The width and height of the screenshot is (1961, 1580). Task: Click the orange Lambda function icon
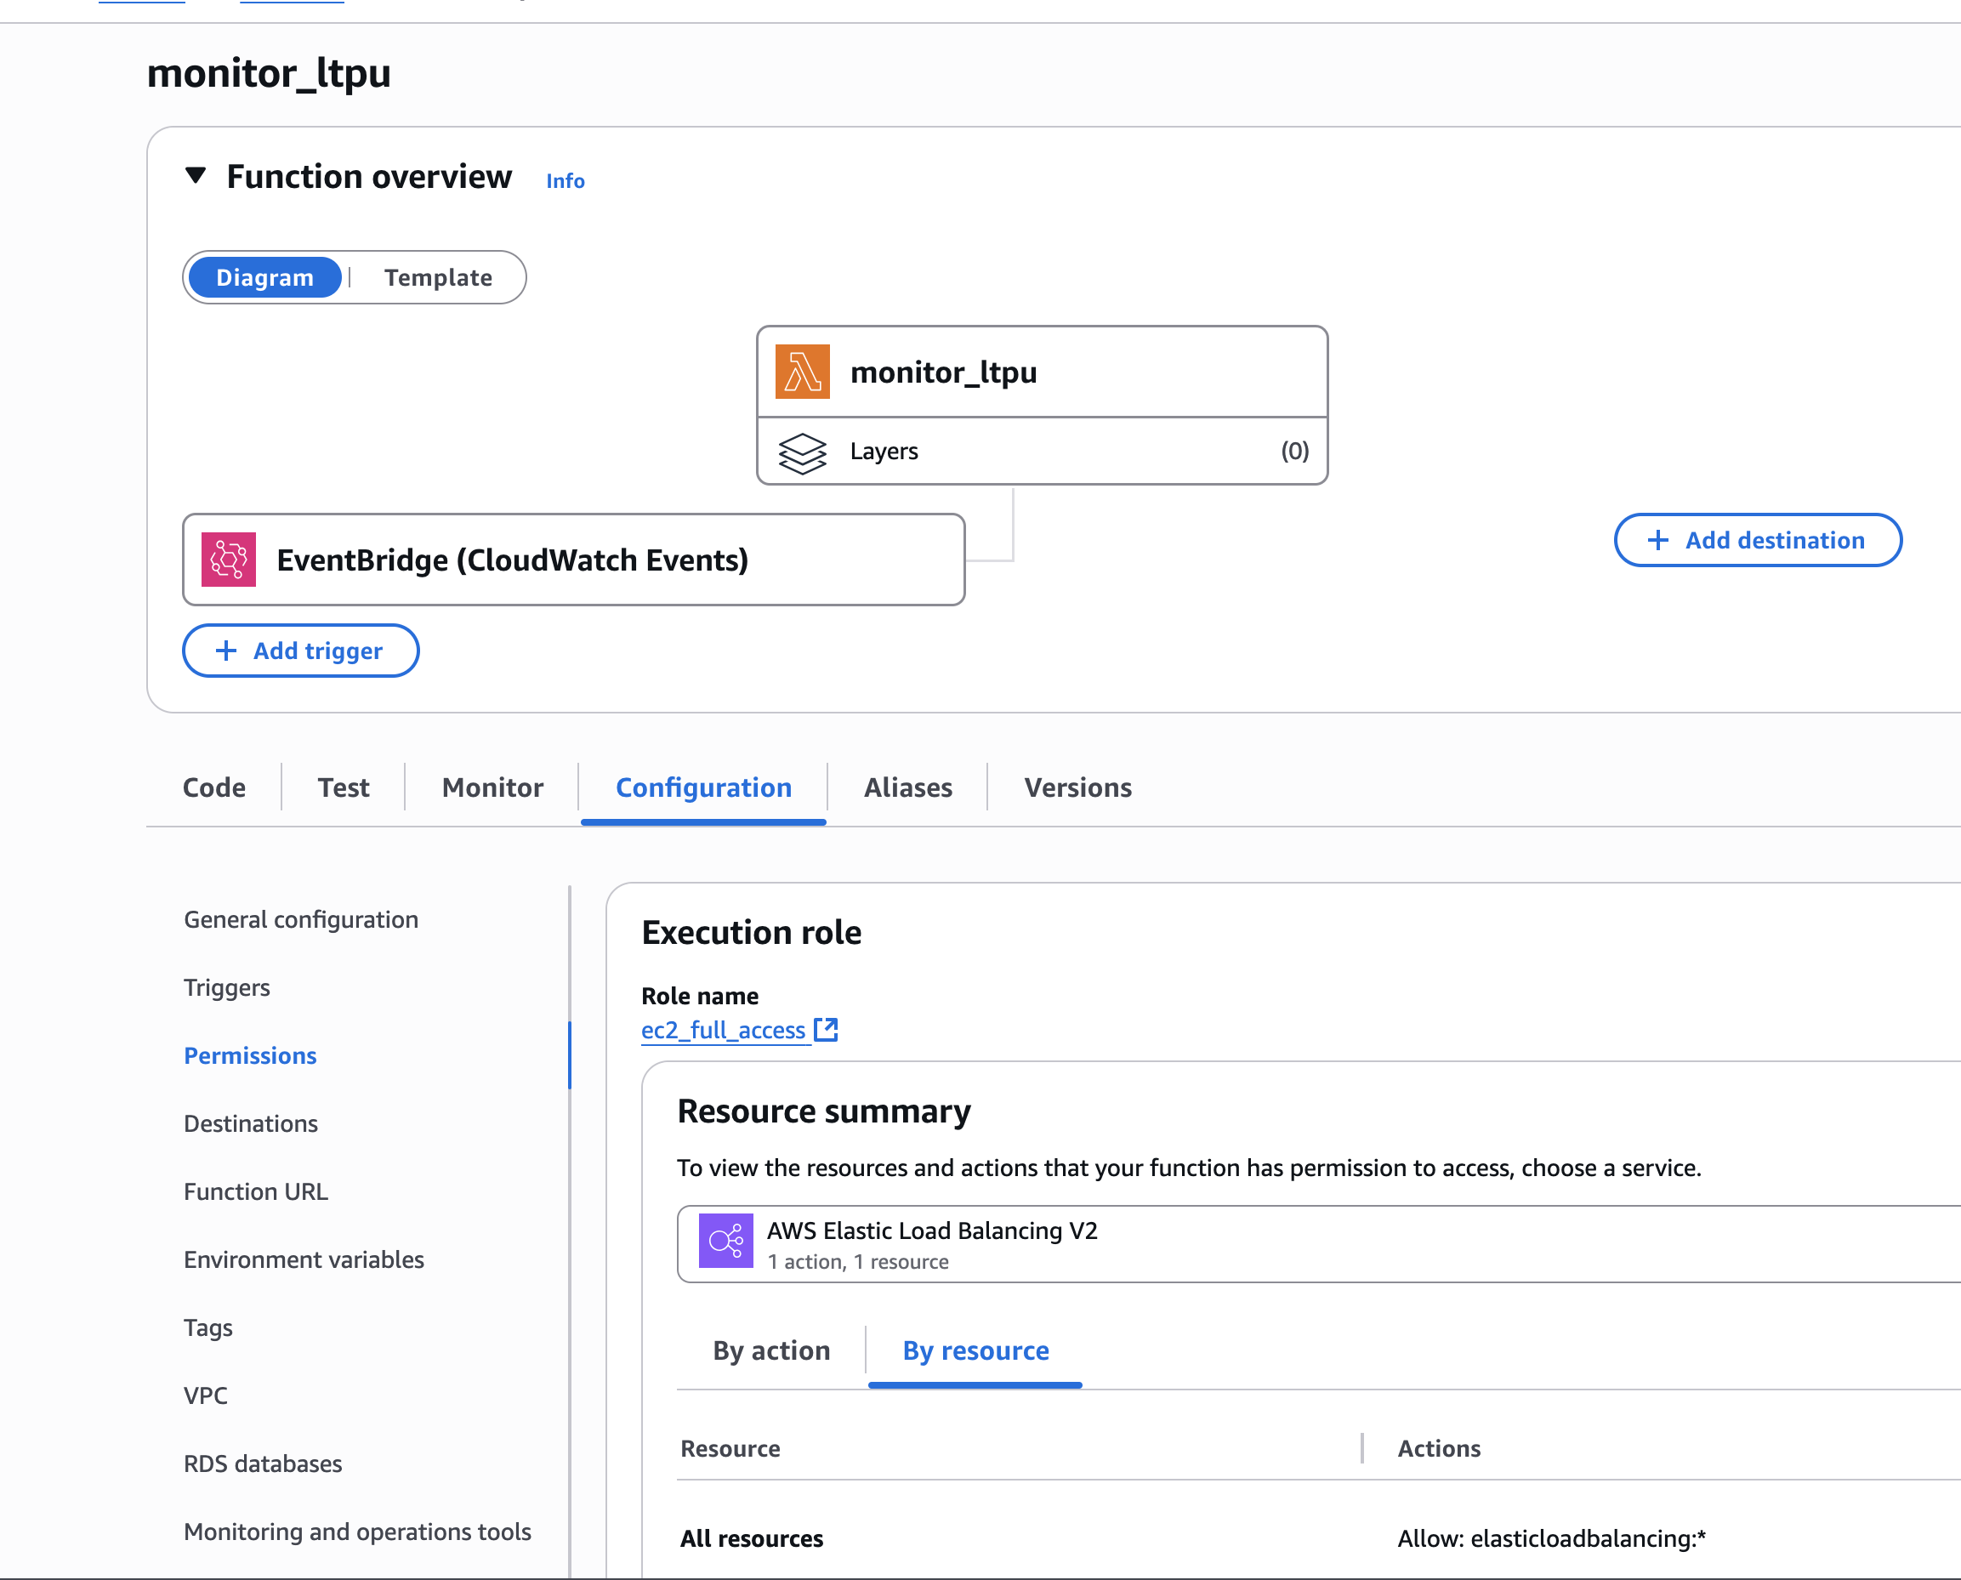pos(802,372)
